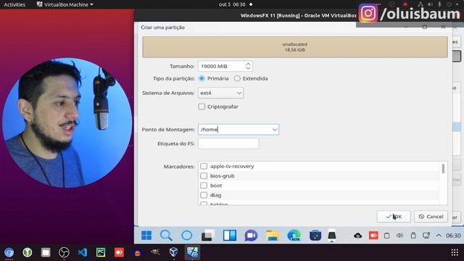
Task: Open the Files app in the dock
Action: [46, 252]
